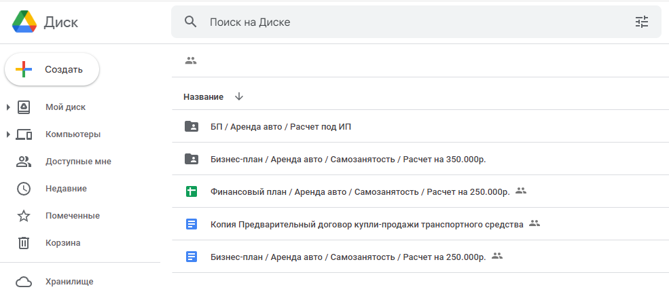This screenshot has height=296, width=669.
Task: Click the search magnifier icon
Action: click(x=191, y=22)
